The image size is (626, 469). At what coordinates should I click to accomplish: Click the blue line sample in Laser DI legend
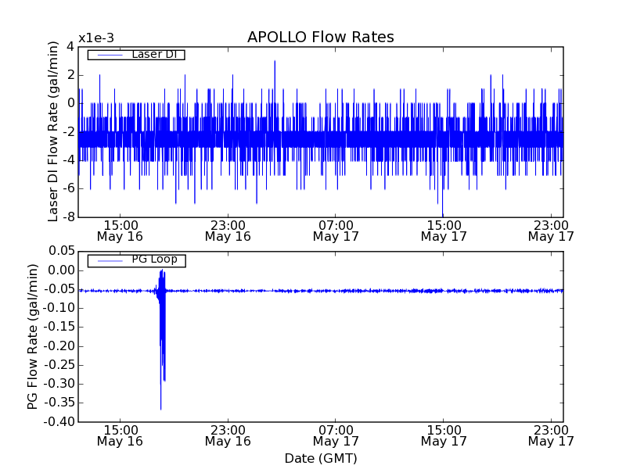[x=109, y=55]
